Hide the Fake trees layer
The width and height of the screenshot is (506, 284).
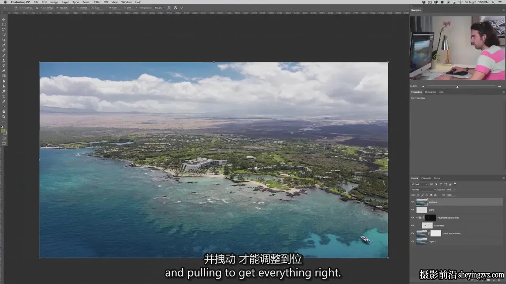pyautogui.click(x=413, y=226)
